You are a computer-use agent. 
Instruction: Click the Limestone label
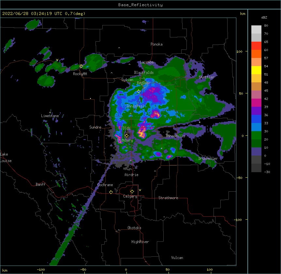(50, 116)
